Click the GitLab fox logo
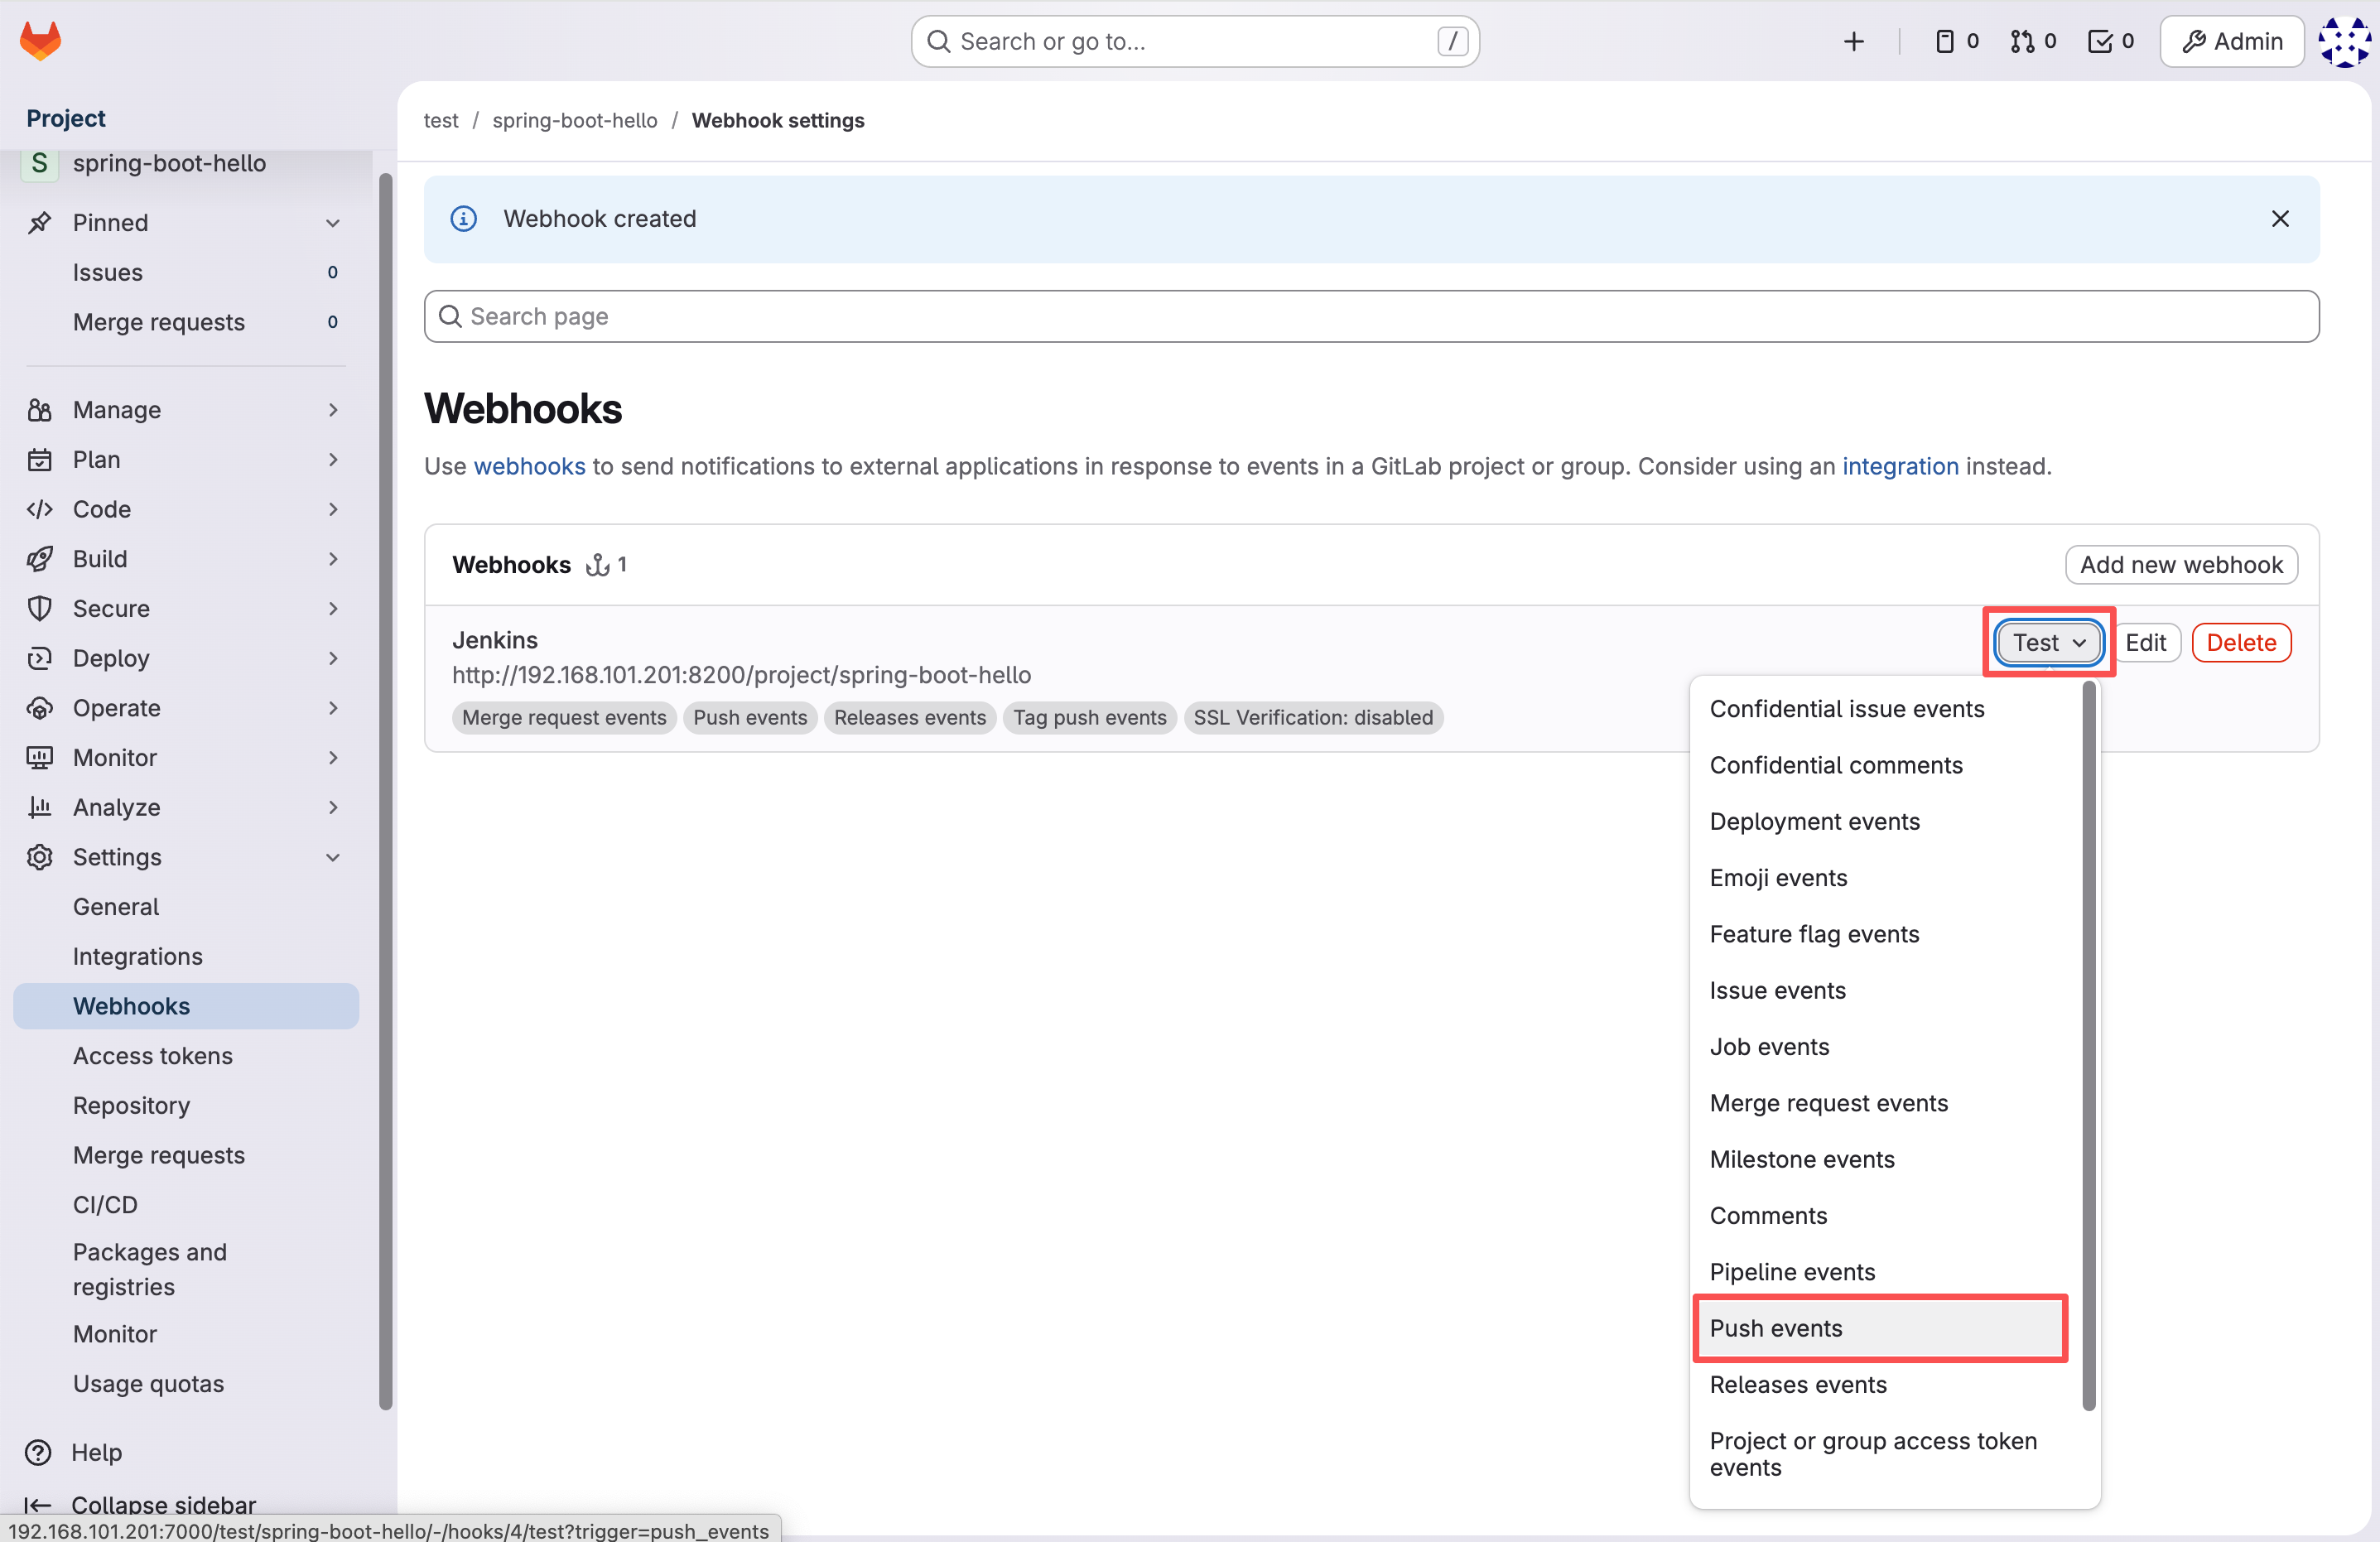The height and width of the screenshot is (1542, 2380). tap(41, 41)
